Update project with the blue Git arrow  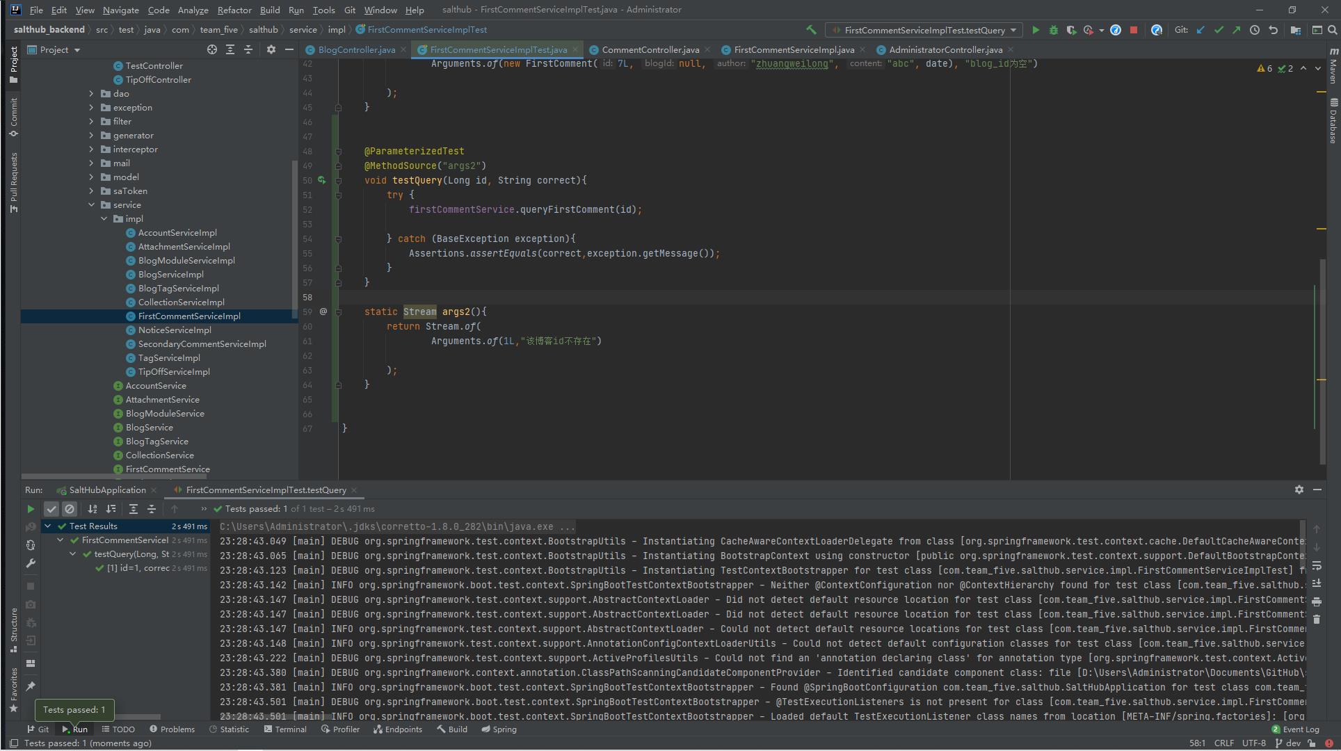[1201, 30]
